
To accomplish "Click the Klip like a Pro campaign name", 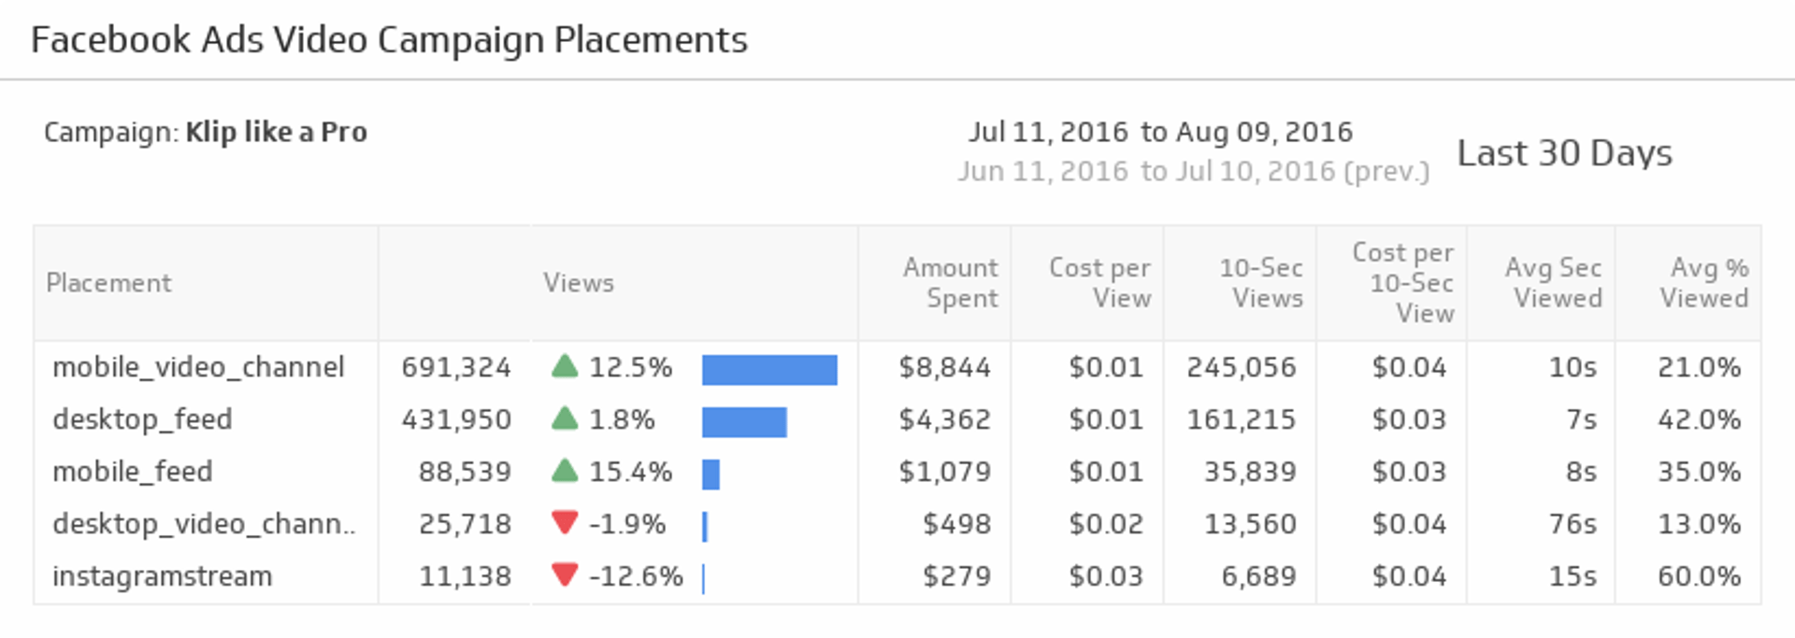I will pos(277,133).
